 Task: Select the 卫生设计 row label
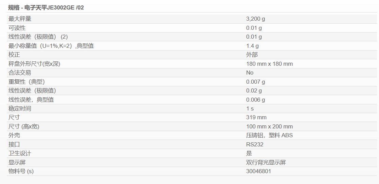20,154
